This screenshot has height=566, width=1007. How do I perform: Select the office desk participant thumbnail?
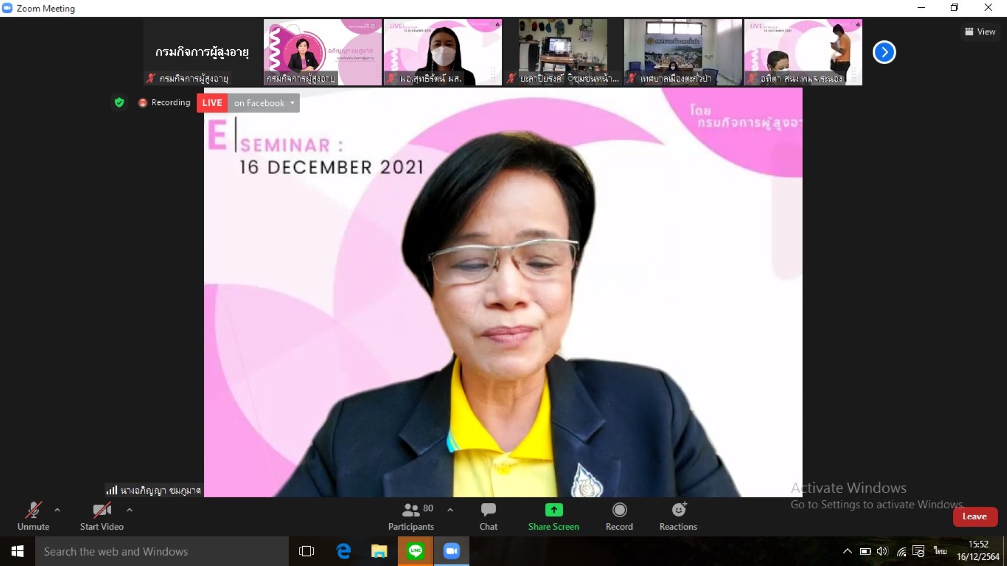[x=563, y=52]
